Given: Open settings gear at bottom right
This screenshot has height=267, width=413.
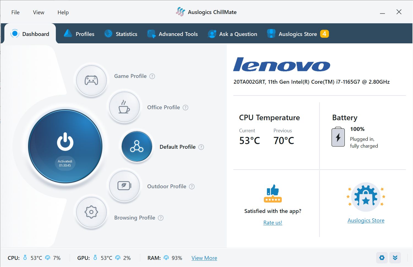Looking at the screenshot, I should (x=382, y=258).
